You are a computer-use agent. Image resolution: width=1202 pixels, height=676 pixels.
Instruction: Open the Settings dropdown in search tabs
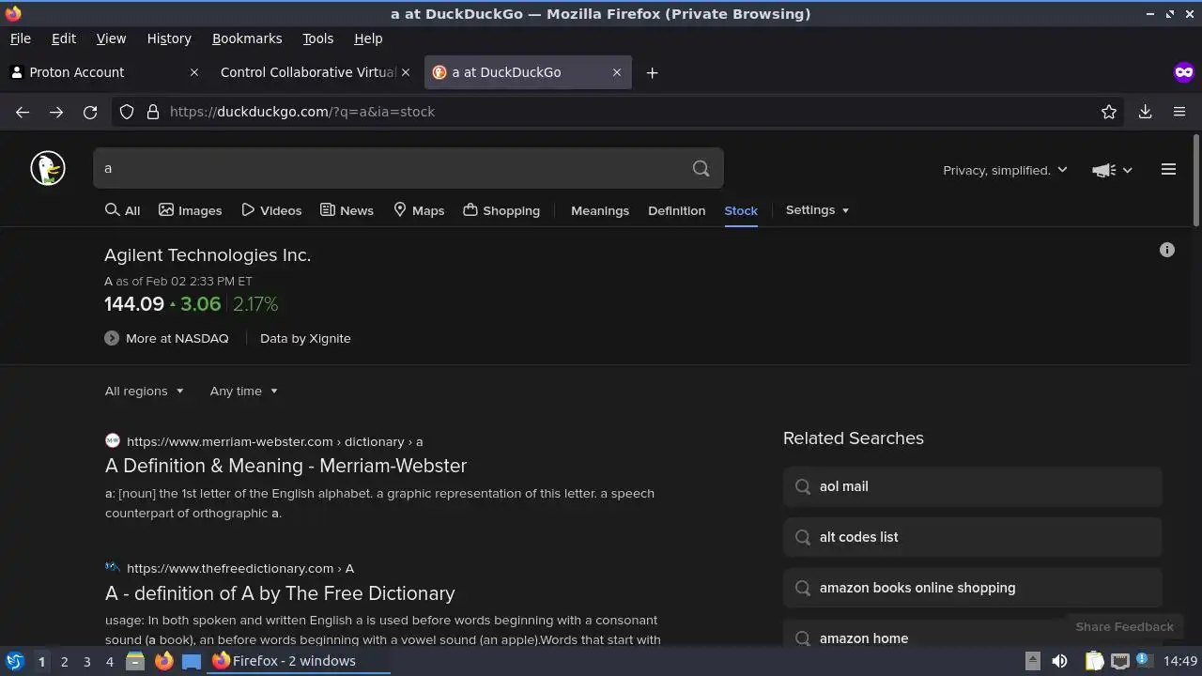point(817,209)
